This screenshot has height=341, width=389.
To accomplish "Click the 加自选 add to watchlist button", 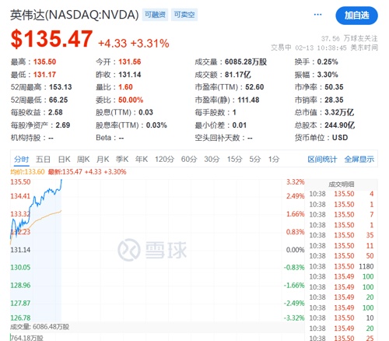I will pyautogui.click(x=356, y=16).
